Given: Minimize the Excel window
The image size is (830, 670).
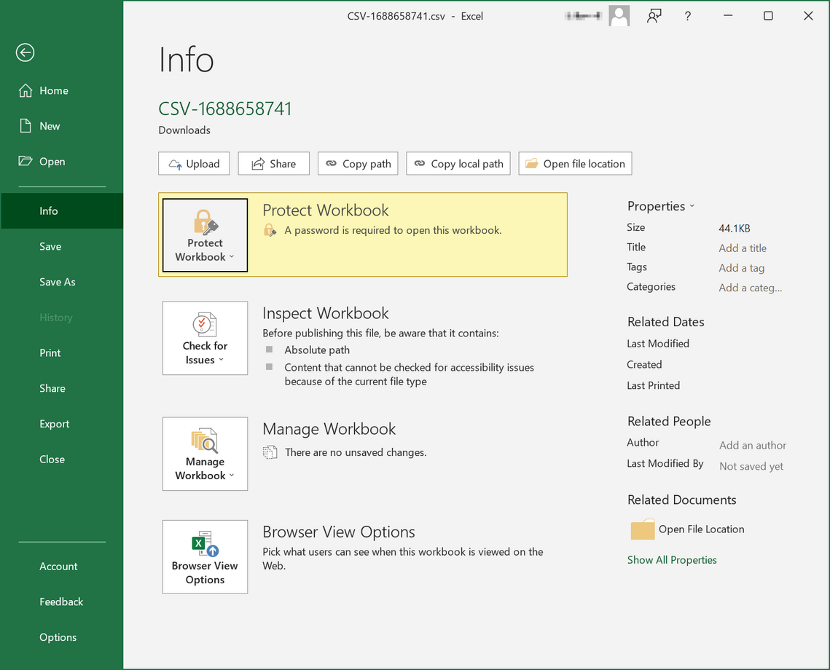Looking at the screenshot, I should click(729, 16).
